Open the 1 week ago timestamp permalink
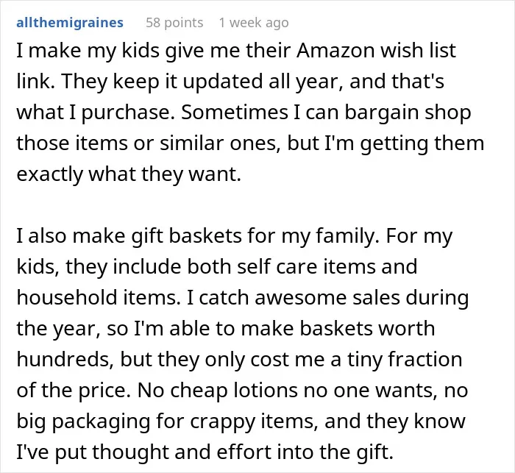Image resolution: width=515 pixels, height=473 pixels. coord(254,23)
